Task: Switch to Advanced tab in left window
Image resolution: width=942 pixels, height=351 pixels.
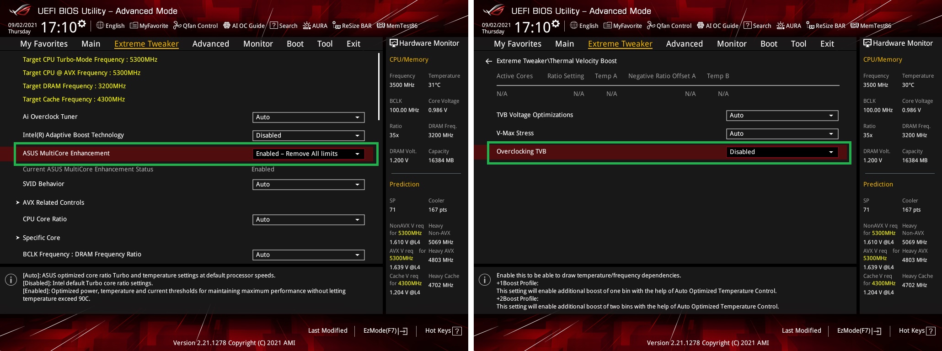Action: pos(211,44)
